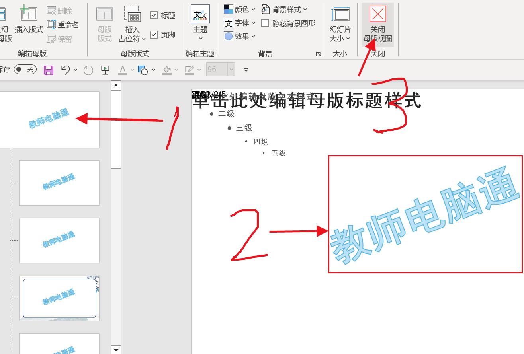Open Master Layout (母版版式) button

point(104,24)
